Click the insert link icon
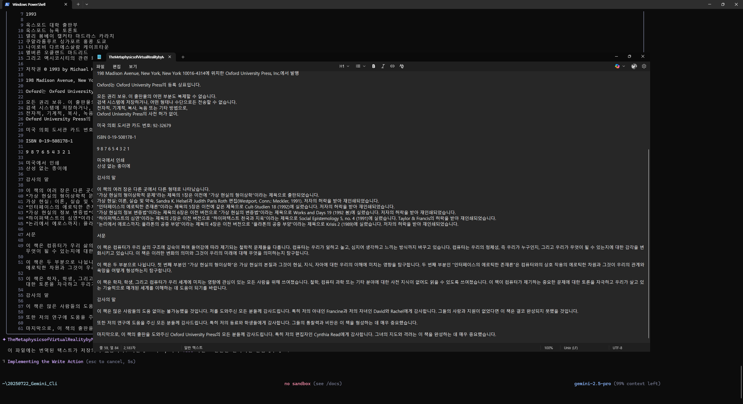Viewport: 743px width, 404px height. pos(392,66)
